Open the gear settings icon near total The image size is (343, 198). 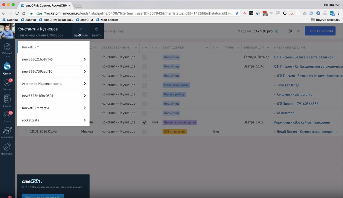point(290,31)
